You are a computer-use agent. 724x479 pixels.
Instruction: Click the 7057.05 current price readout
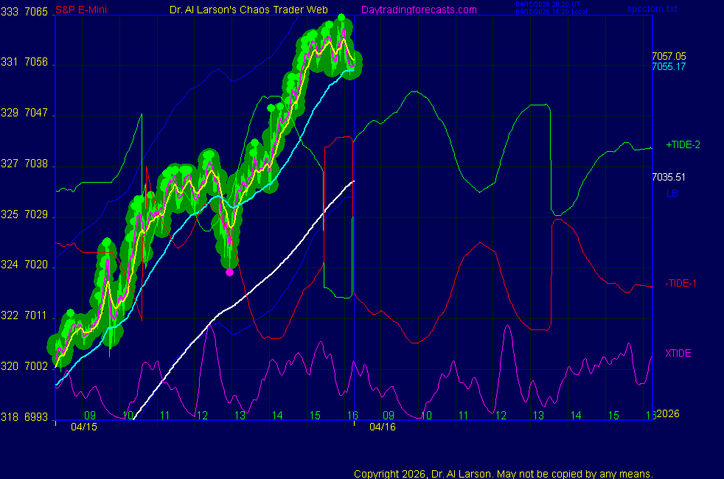[669, 56]
